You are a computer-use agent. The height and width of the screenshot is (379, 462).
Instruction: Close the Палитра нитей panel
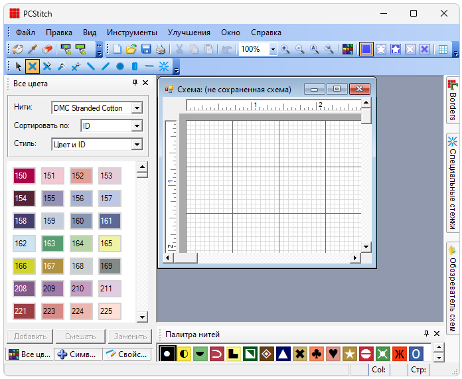[x=437, y=333]
